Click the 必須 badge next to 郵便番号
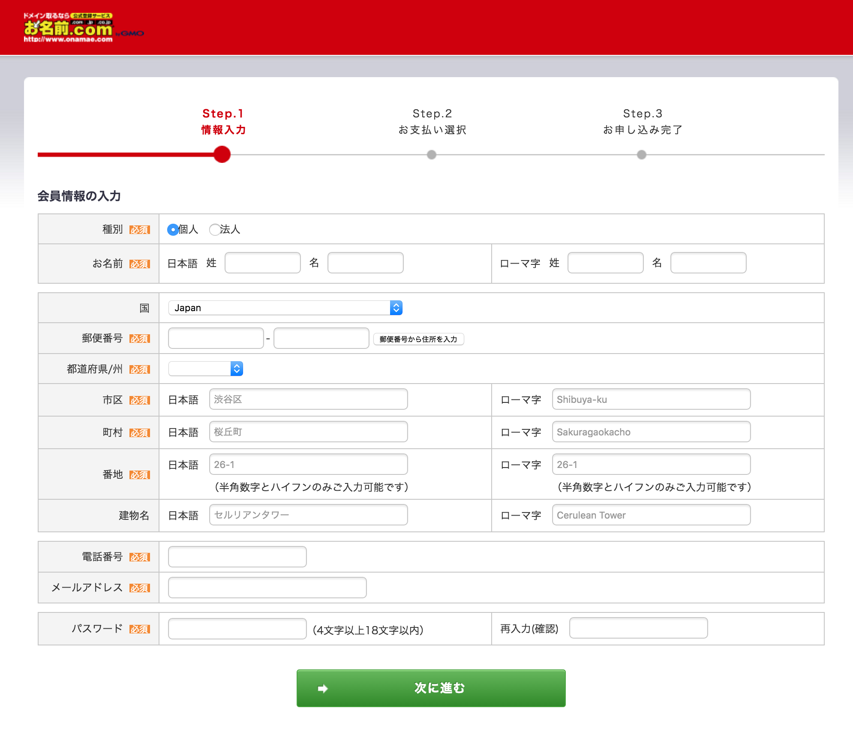 click(x=140, y=339)
